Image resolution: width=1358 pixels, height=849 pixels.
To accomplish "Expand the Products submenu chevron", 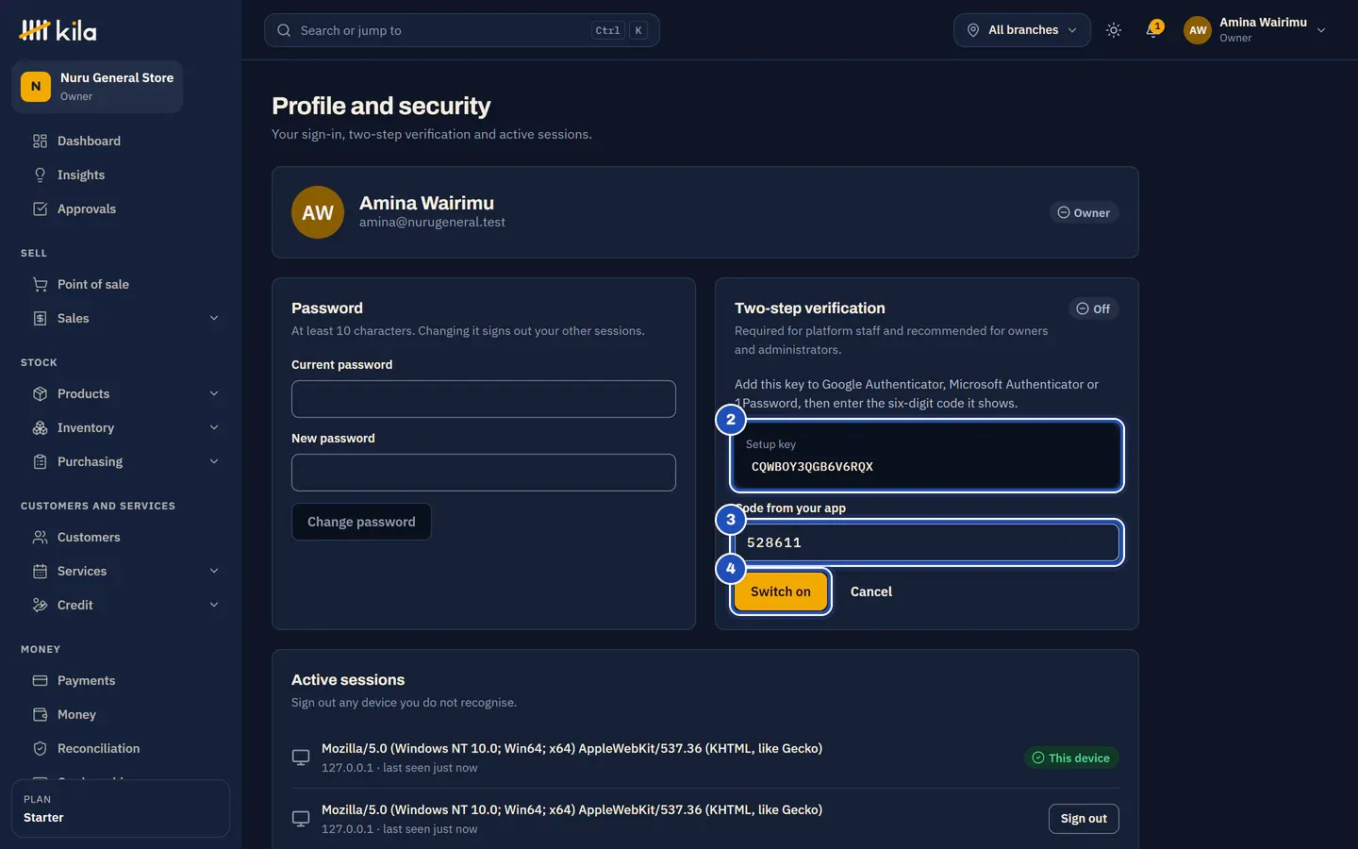I will 214,394.
